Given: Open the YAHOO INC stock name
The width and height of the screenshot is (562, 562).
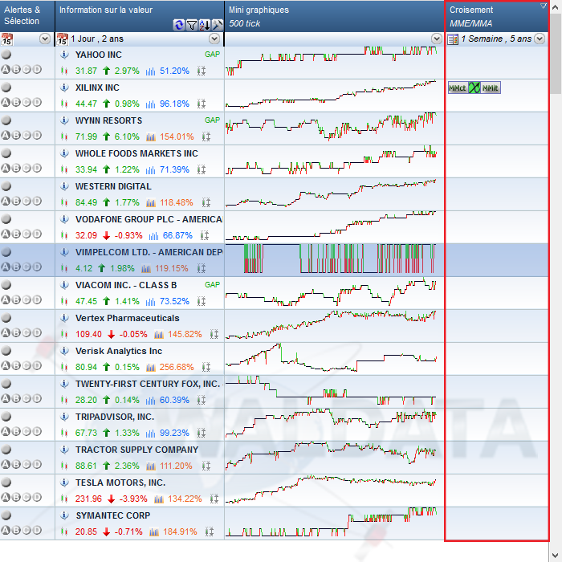Looking at the screenshot, I should (x=99, y=55).
